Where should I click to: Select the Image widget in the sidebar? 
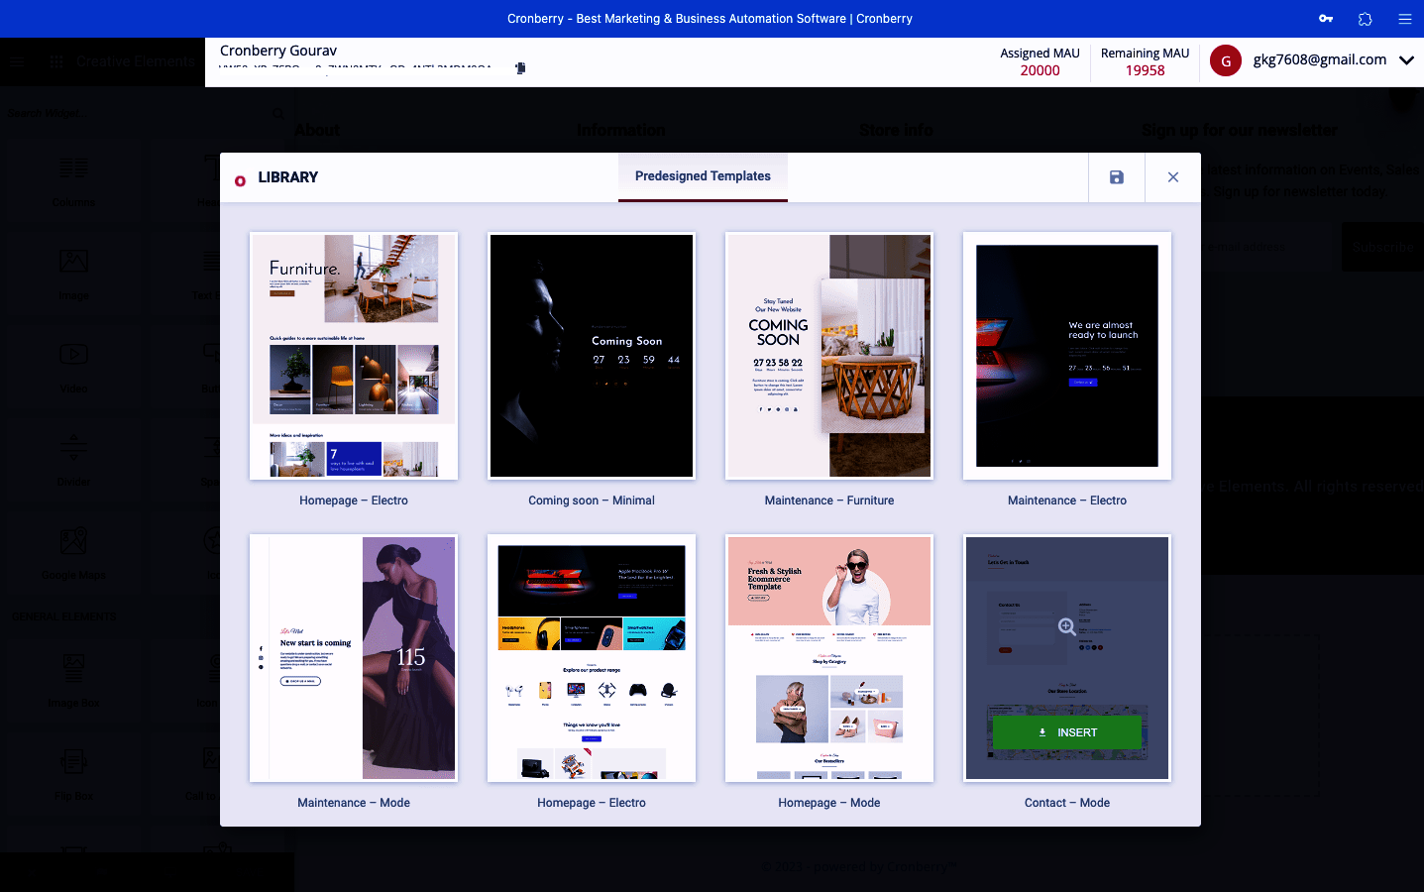73,276
